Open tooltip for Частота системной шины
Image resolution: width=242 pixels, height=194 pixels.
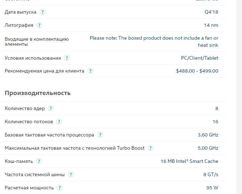[x=71, y=175]
